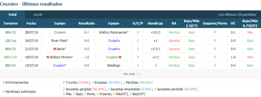261x97 pixels.
Task: Open Atlético Paranaense team link
Action: coord(113,33)
